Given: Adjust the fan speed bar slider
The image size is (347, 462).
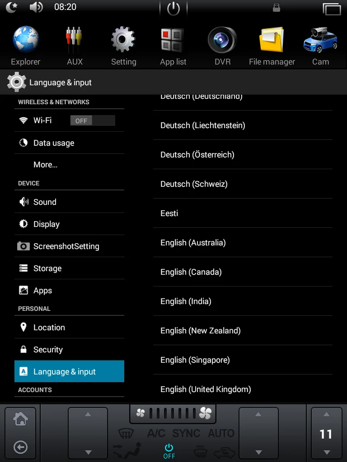Looking at the screenshot, I should 173,413.
